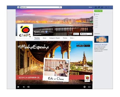
Task: Open the España profile picture
Action: click(x=25, y=31)
